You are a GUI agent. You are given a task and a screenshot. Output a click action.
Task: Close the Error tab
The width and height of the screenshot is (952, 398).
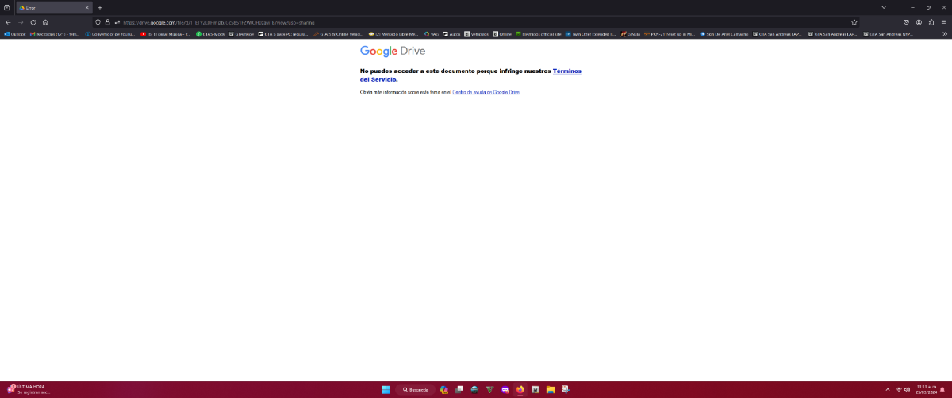pos(87,7)
